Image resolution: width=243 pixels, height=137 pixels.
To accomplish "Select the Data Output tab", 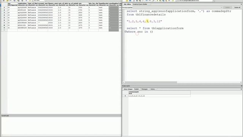I will pos(128,89).
